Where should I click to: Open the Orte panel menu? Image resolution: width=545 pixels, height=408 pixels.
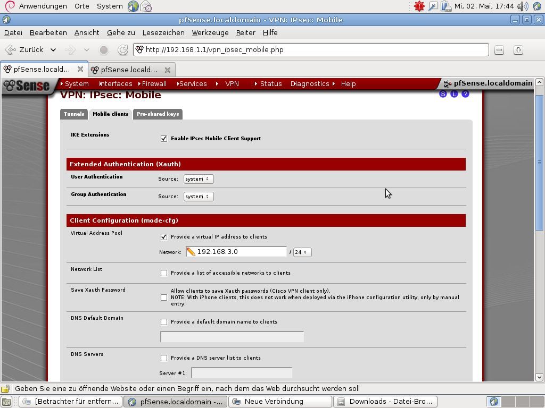point(81,6)
